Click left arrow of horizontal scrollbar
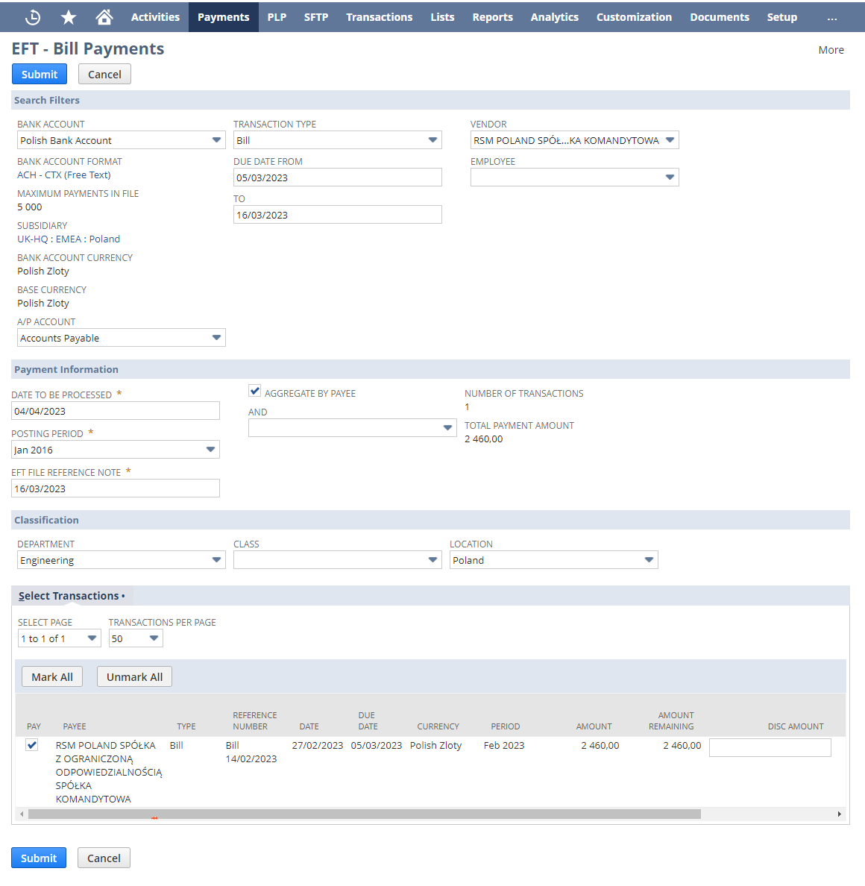Screen dimensions: 865x886 coord(22,814)
